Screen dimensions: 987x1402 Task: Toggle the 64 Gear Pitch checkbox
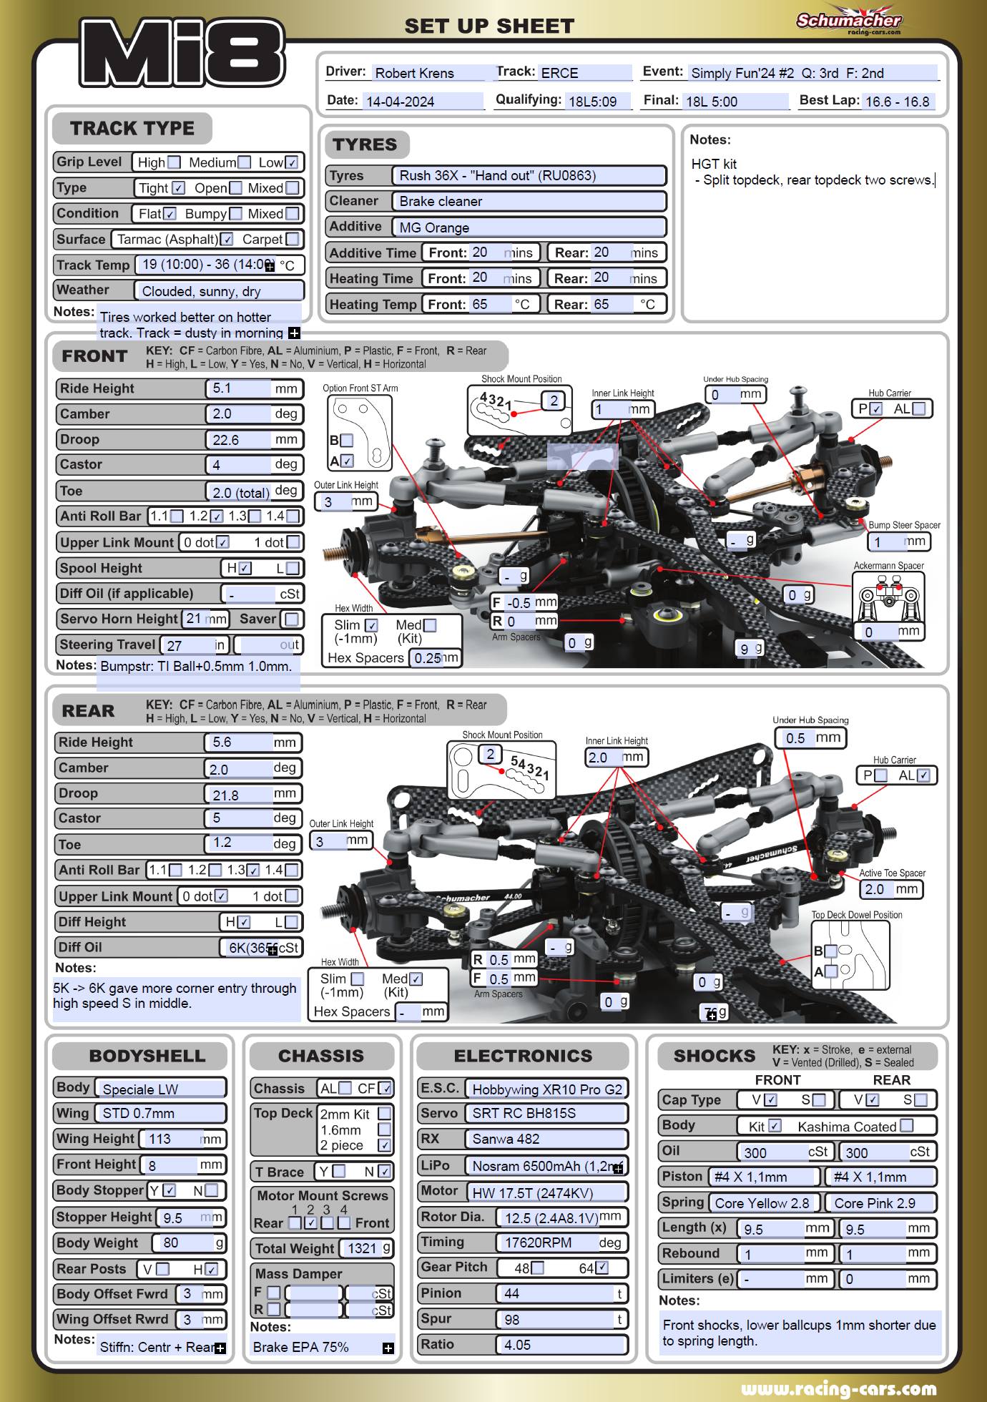coord(601,1268)
